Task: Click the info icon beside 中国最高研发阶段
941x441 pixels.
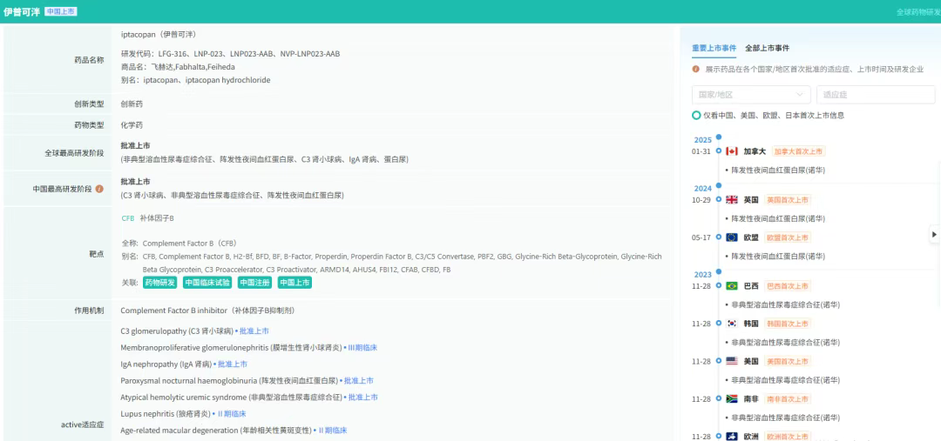Action: pos(99,189)
